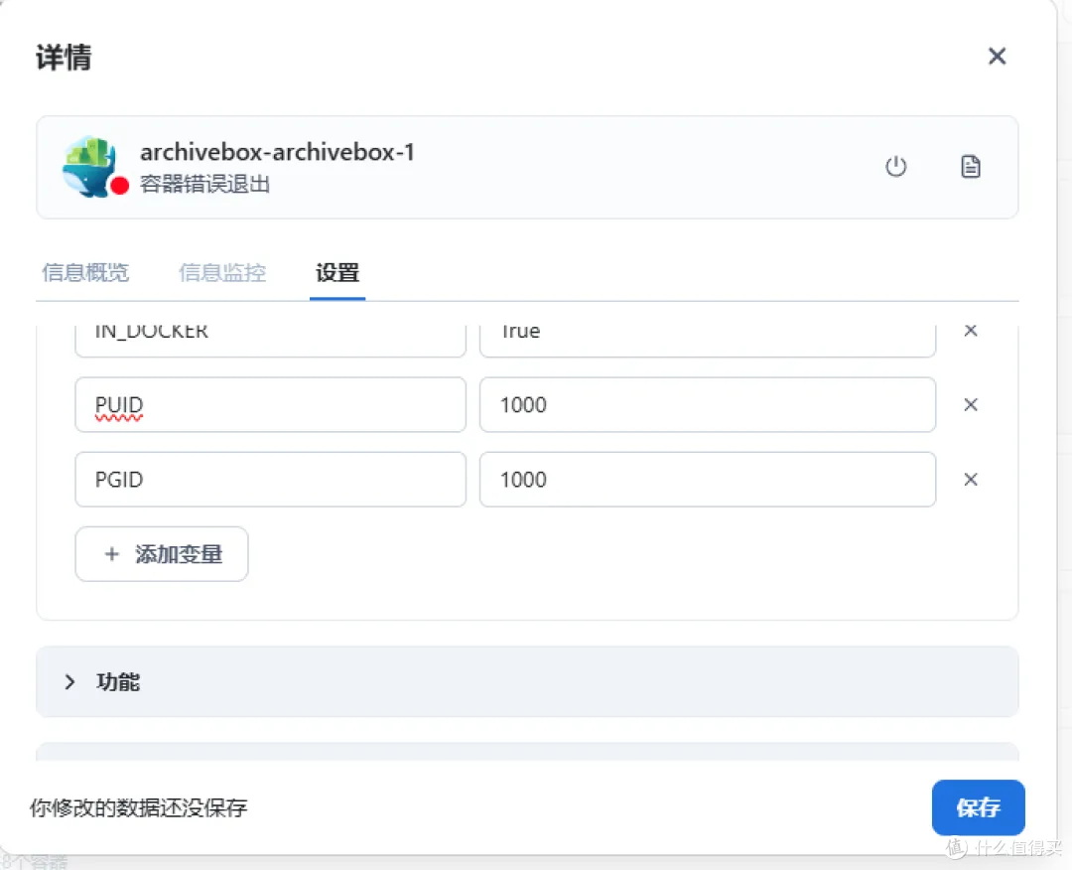Click the IN_DOCKER variable name field
This screenshot has height=870, width=1072.
270,340
